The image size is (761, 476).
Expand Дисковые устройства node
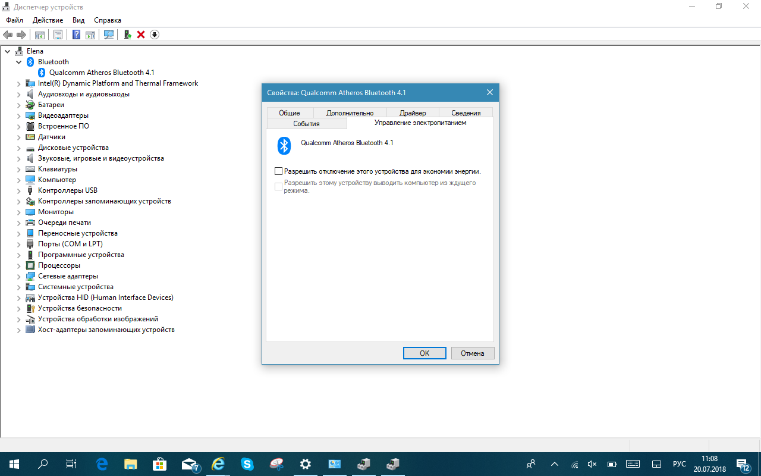pos(19,148)
